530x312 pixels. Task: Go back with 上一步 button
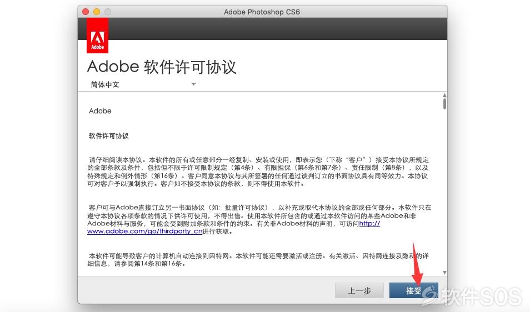point(359,290)
